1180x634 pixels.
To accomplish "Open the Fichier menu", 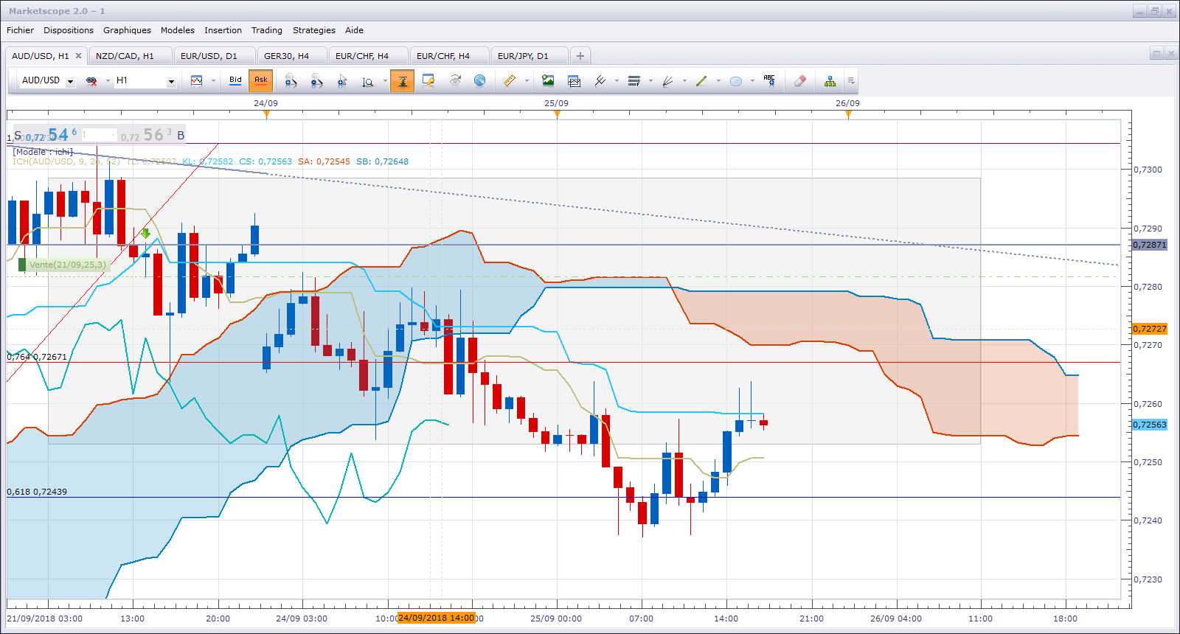I will (x=20, y=30).
